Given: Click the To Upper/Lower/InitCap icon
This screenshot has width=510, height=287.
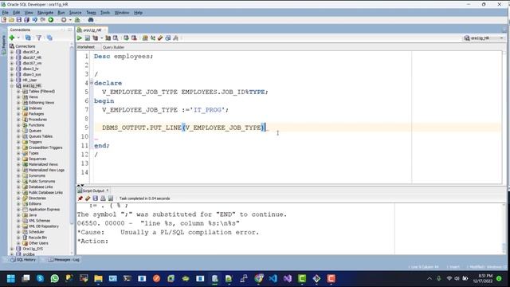Looking at the screenshot, I should coord(152,38).
